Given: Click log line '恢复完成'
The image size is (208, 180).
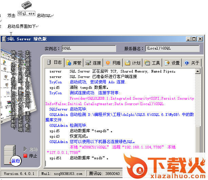Looking at the screenshot, I should (x=79, y=136).
